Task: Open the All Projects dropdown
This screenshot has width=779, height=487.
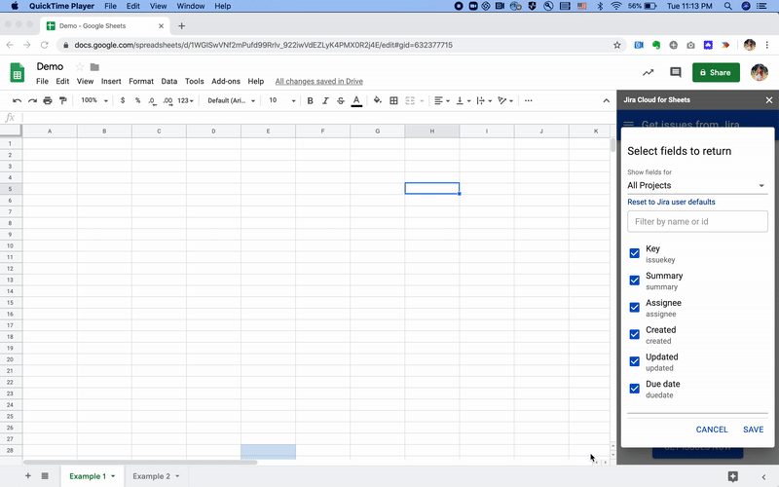Action: 697,185
